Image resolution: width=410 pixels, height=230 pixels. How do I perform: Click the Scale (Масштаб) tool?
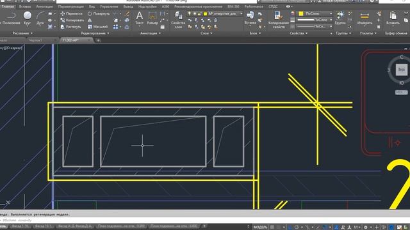pyautogui.click(x=97, y=27)
